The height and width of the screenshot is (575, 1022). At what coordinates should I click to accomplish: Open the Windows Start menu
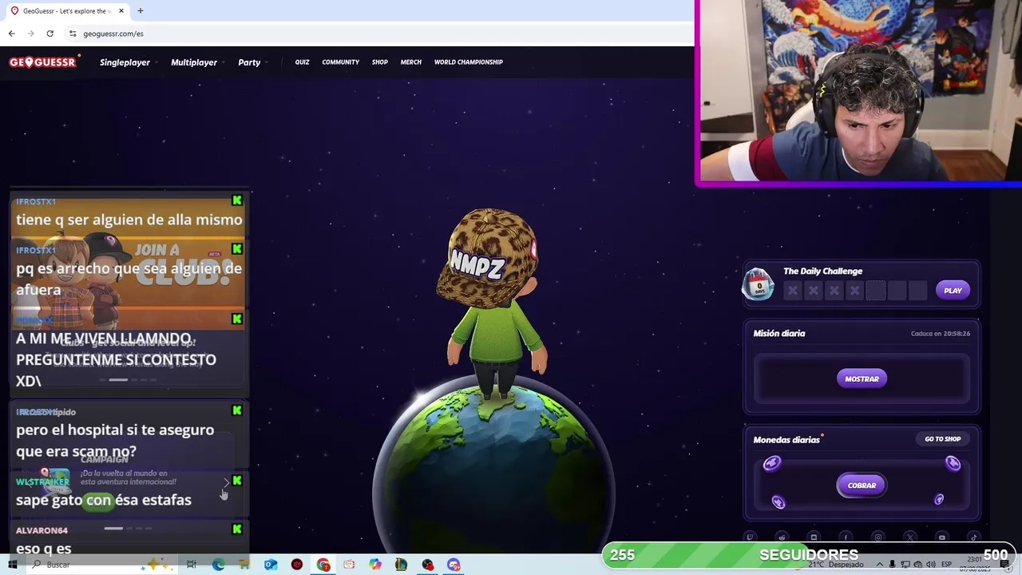coord(12,565)
